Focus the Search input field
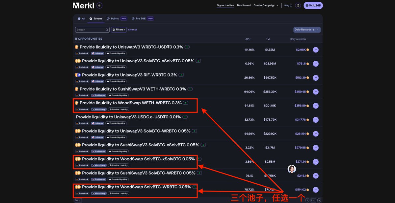Image resolution: width=395 pixels, height=203 pixels. (x=92, y=30)
